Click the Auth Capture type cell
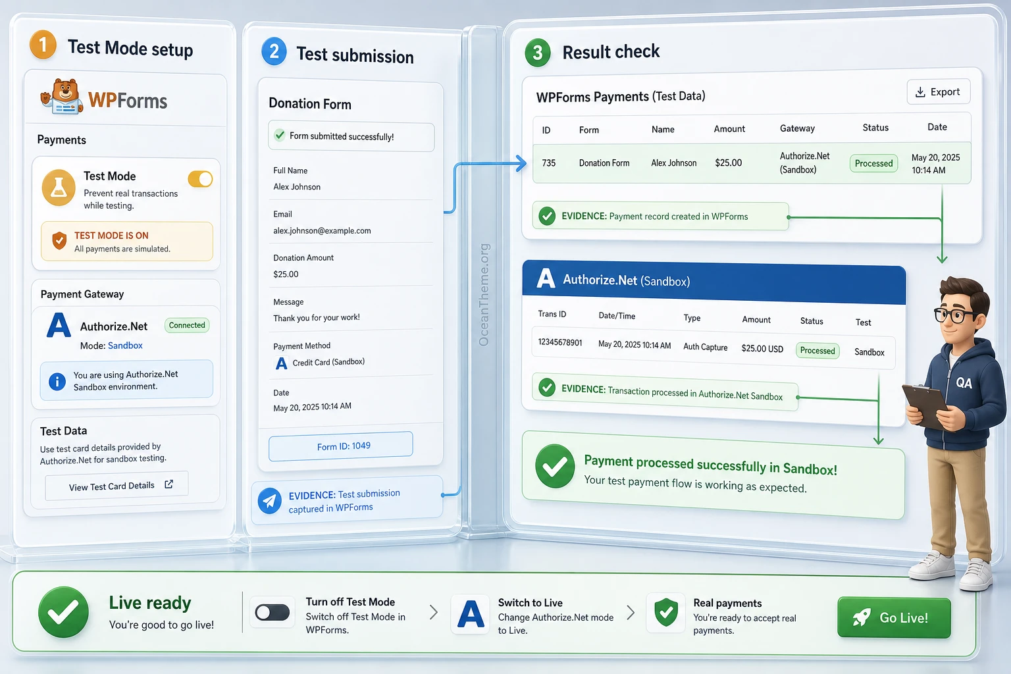Image resolution: width=1011 pixels, height=674 pixels. click(705, 347)
